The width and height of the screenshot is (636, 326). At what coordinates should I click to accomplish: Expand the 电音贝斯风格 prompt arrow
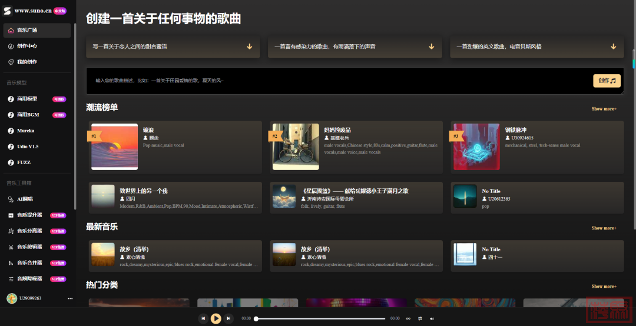(x=613, y=46)
